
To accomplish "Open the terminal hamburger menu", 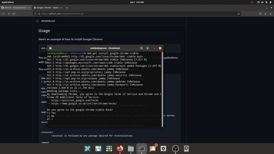I will point(147,48).
